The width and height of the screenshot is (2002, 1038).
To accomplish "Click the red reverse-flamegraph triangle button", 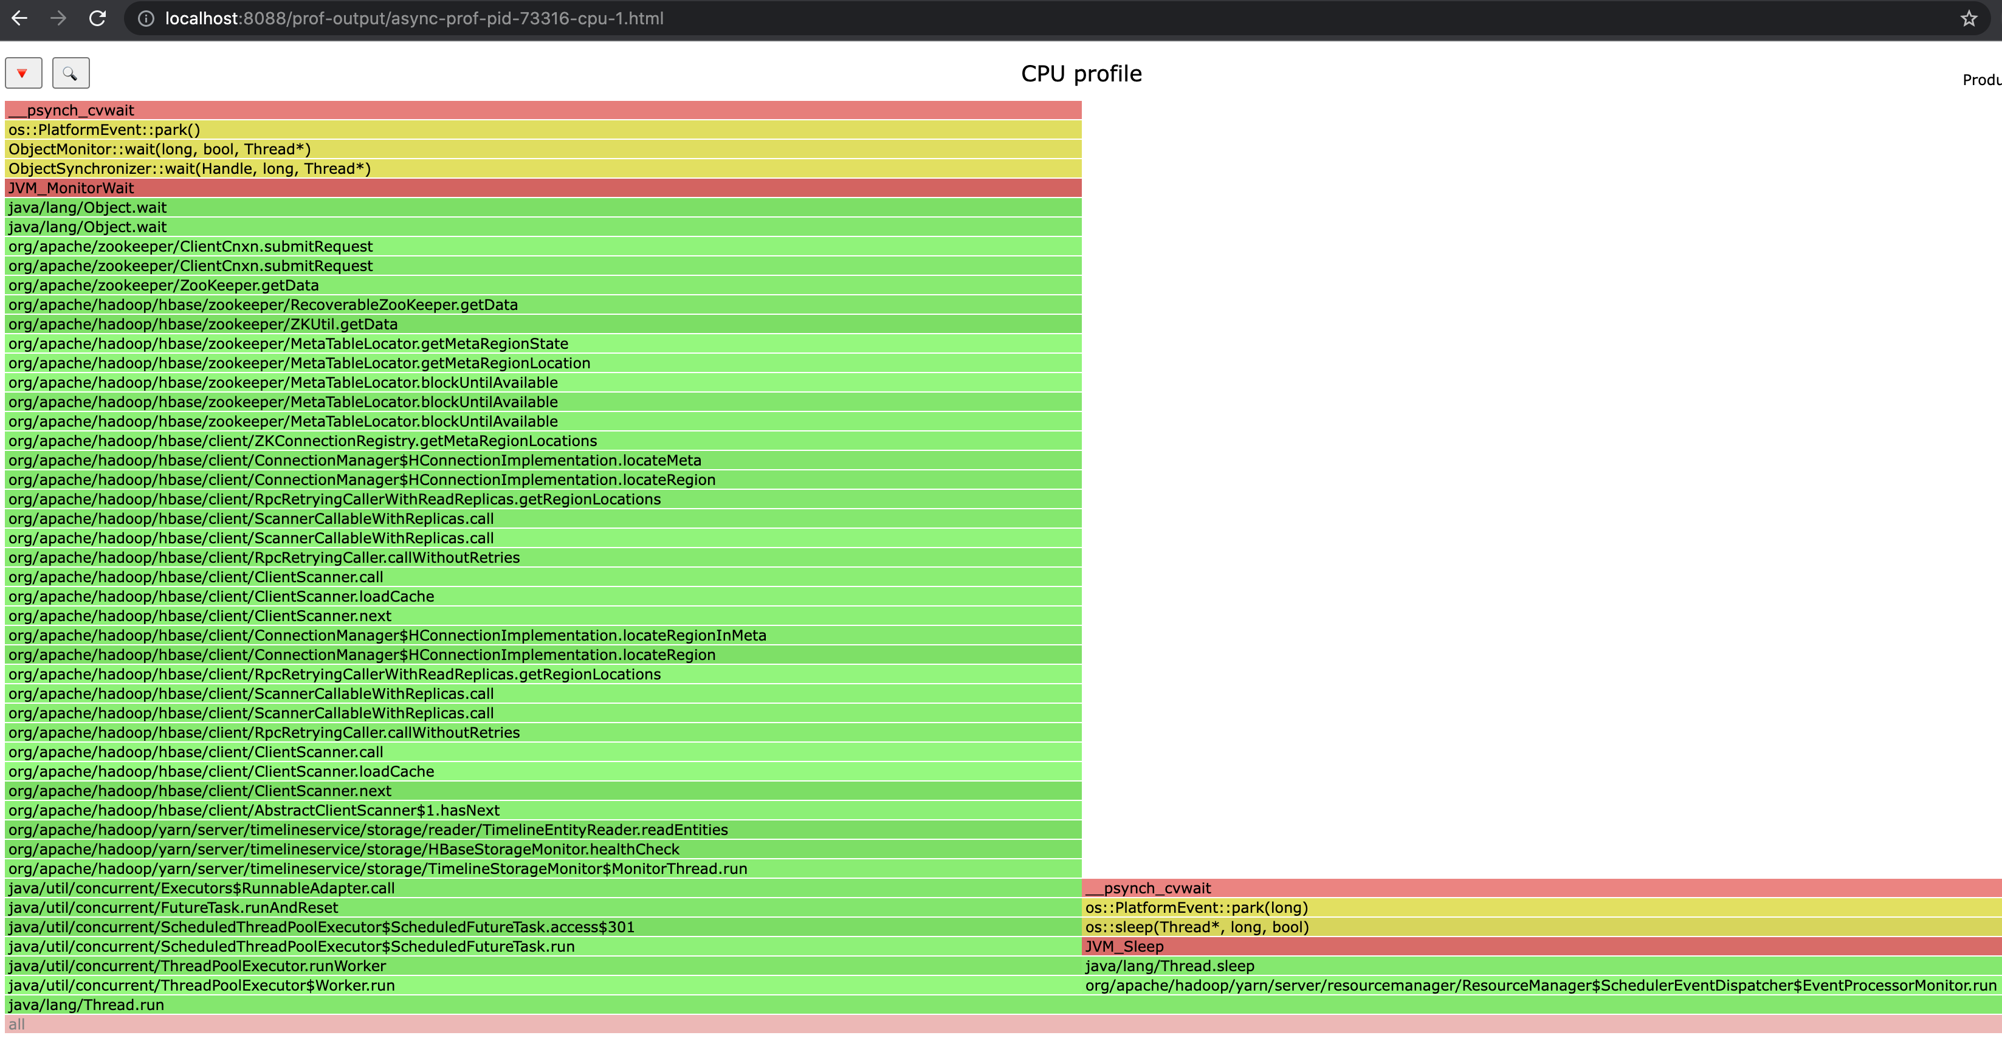I will [x=23, y=73].
